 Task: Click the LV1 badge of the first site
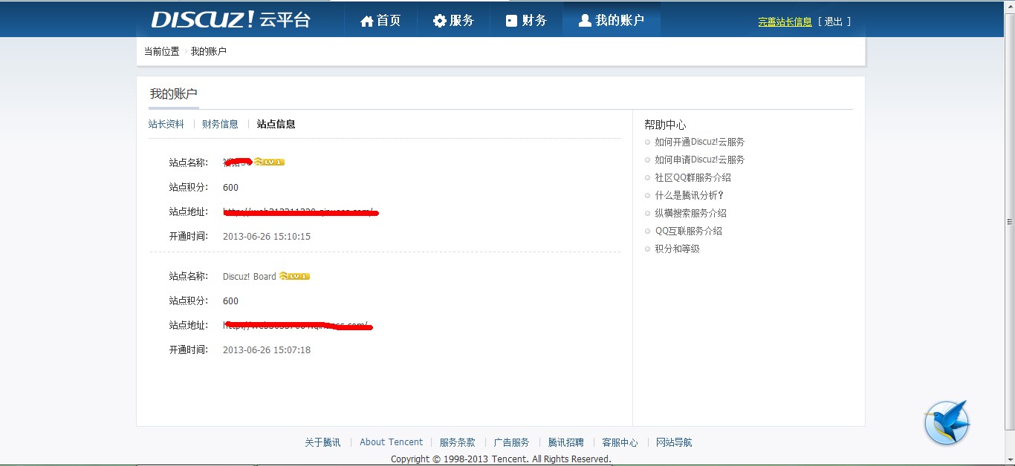coord(269,162)
